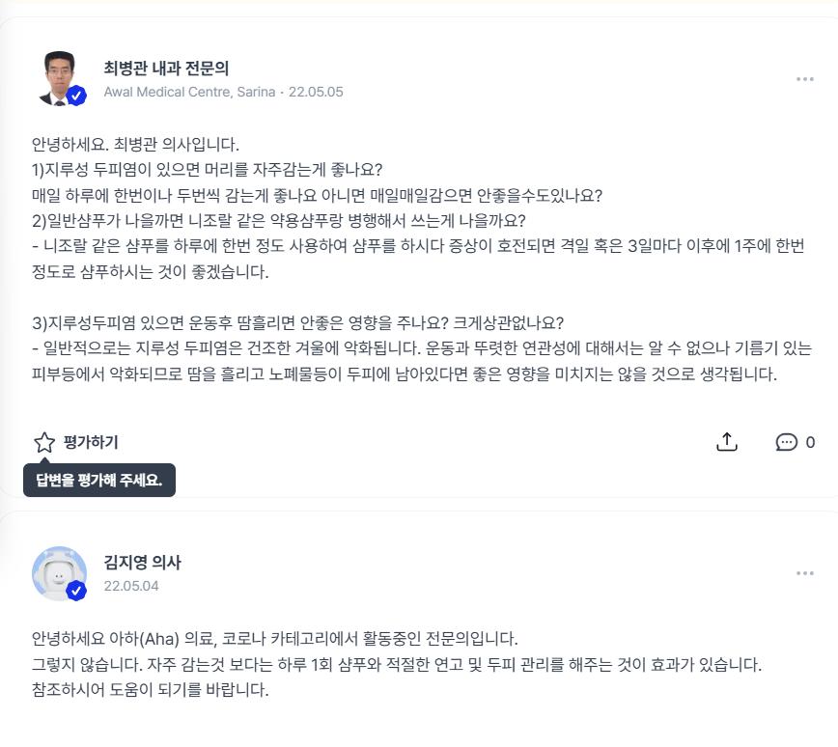Open more options for 김지영's answer

tap(804, 573)
